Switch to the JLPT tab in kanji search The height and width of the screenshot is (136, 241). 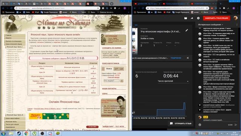pos(116,69)
